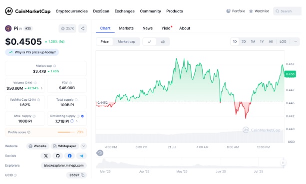This screenshot has width=306, height=184.
Task: Open the Facebook social link
Action: (x=69, y=156)
